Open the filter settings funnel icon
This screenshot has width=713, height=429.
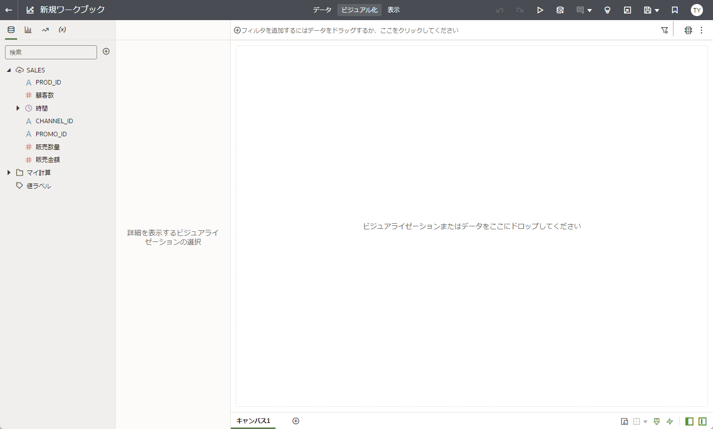click(664, 30)
